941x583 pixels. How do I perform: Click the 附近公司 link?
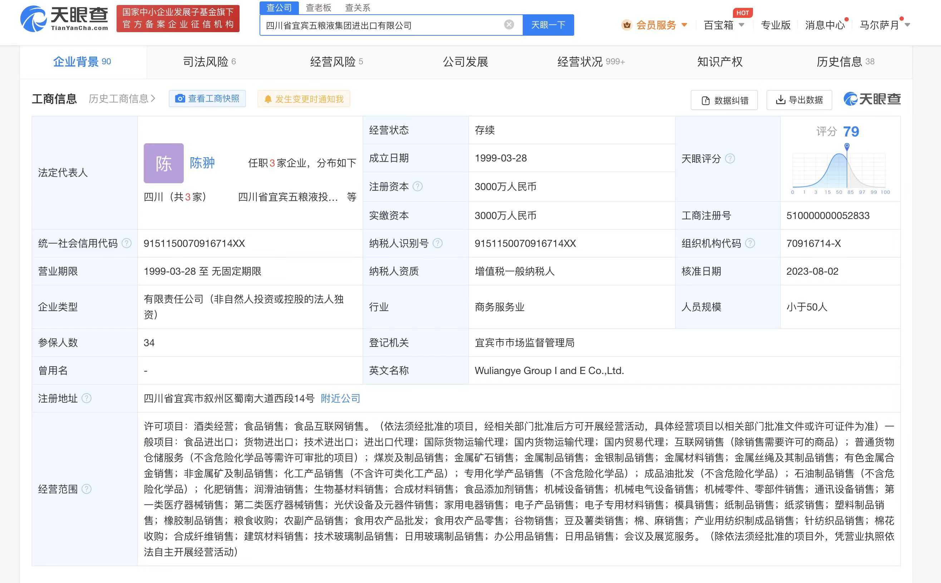[x=341, y=398]
